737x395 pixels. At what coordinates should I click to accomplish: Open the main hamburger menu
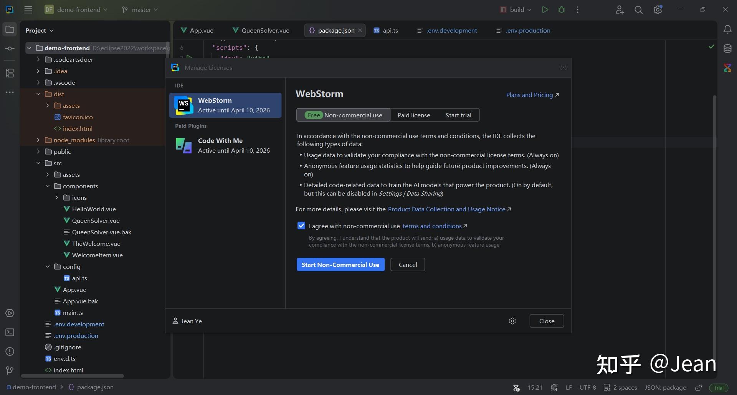[x=28, y=10]
